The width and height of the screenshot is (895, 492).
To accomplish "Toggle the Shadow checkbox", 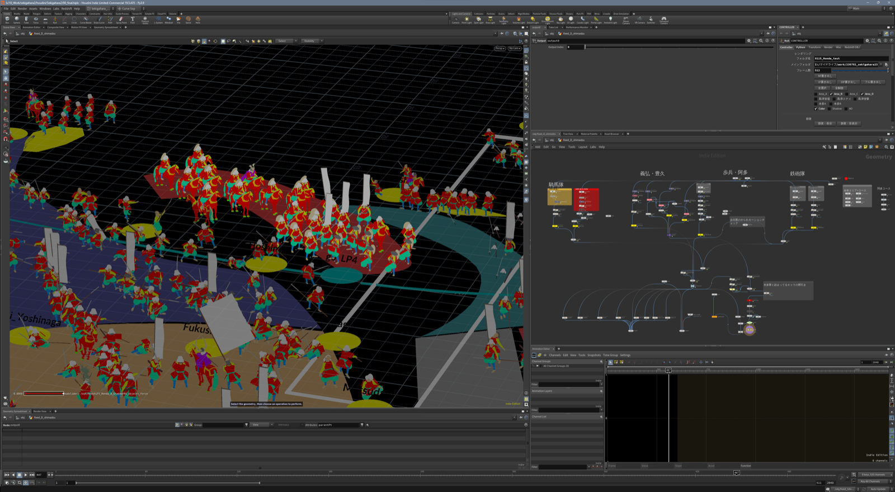I will pyautogui.click(x=830, y=109).
